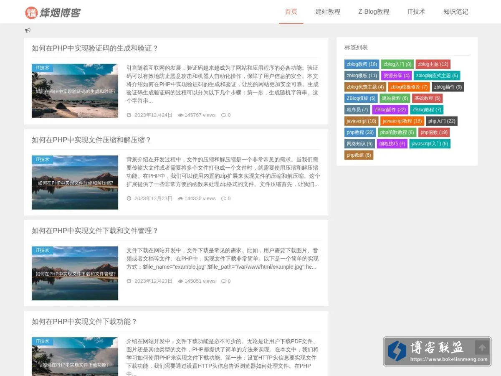Select tag 编程技巧 (7)
Screen dimensions: 501x376
click(x=392, y=143)
